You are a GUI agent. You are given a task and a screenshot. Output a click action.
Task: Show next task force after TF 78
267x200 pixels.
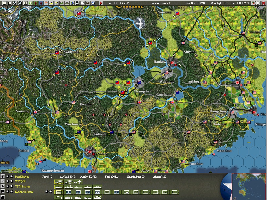[x=11, y=186]
